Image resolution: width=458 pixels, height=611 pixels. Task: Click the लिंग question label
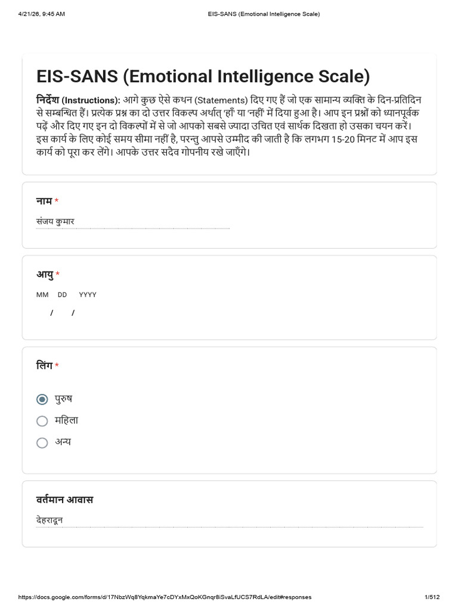[x=44, y=365]
